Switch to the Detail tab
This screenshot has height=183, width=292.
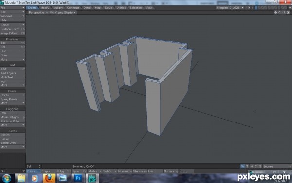(x=87, y=8)
